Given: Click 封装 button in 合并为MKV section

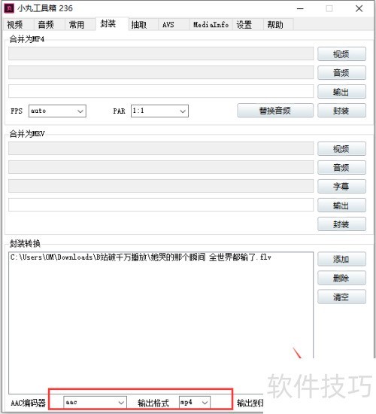Looking at the screenshot, I should (x=341, y=224).
